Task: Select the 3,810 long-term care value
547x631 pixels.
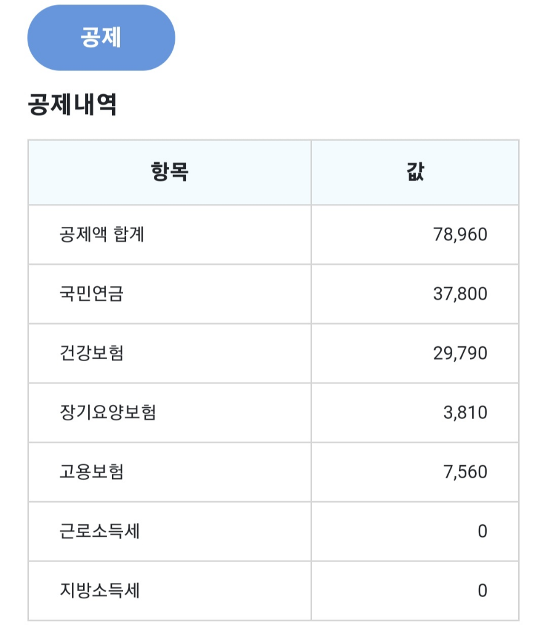Action: [x=465, y=412]
